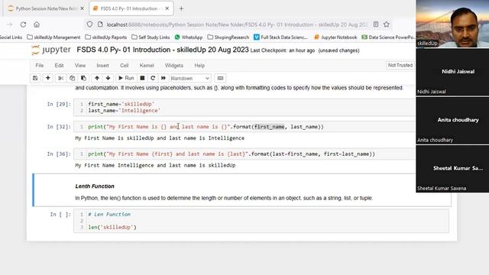Click the Not Trusted button
Image resolution: width=489 pixels, height=275 pixels.
click(400, 65)
